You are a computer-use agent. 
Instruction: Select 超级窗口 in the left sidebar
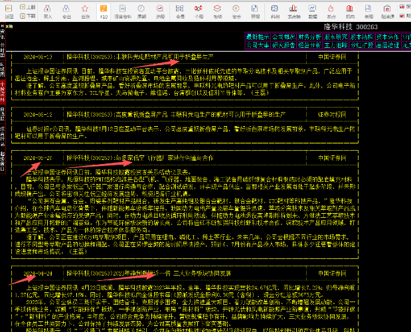tap(3, 161)
